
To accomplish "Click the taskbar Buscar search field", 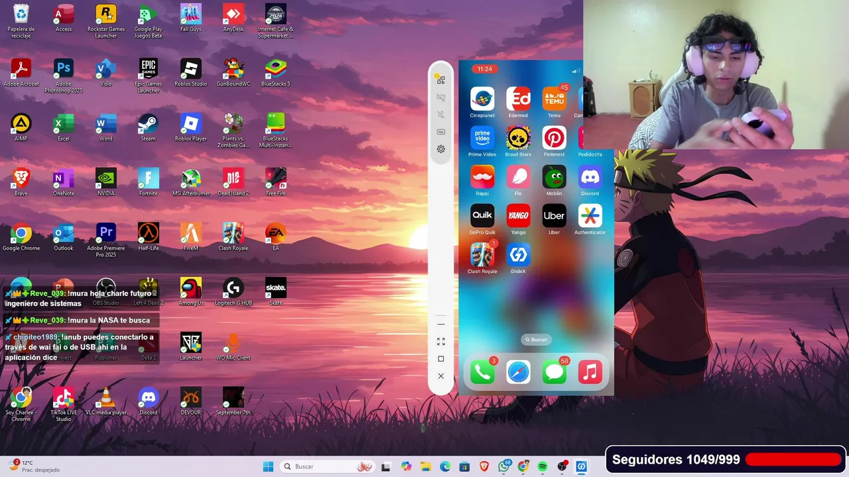I will coord(328,466).
